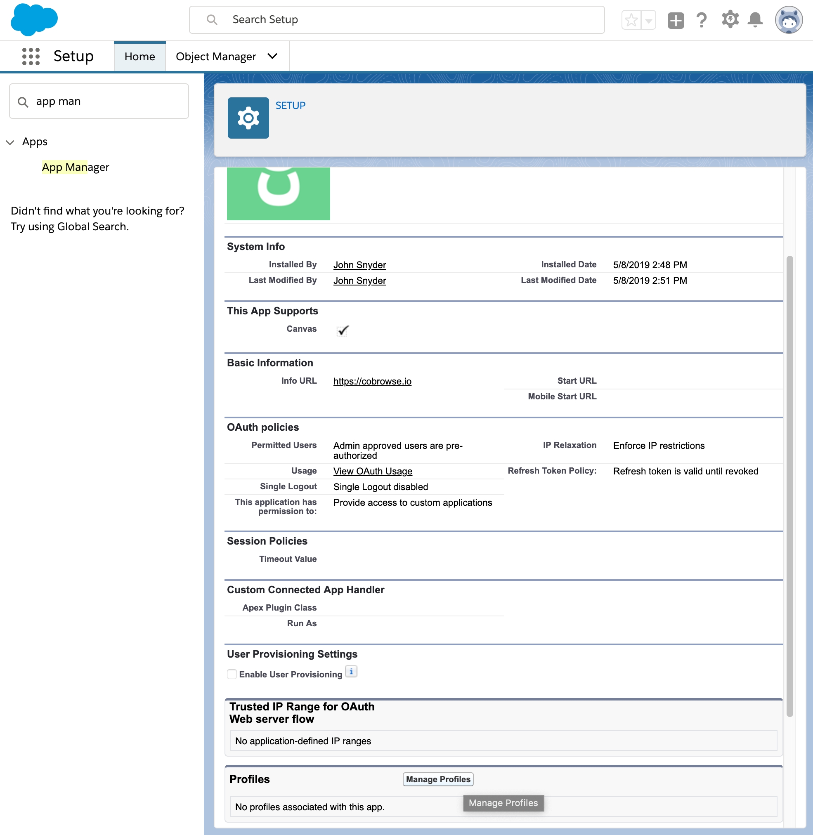Open the App Launcher dots icon
Screen dimensions: 813x835
31,57
